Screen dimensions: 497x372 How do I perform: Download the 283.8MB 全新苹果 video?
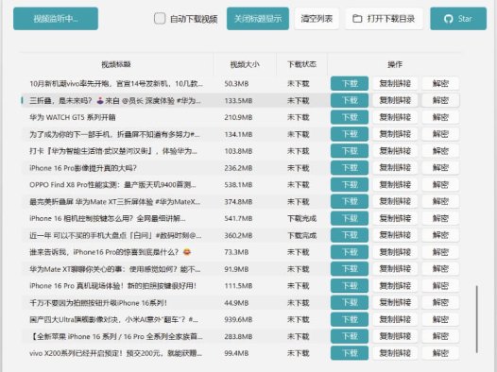pyautogui.click(x=350, y=336)
